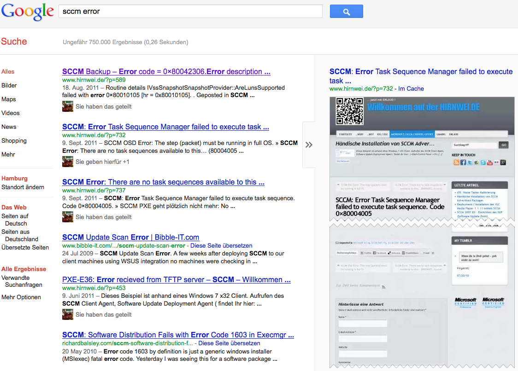Click "Ungefähr 750.000 Ergebnisse" stats text

125,42
